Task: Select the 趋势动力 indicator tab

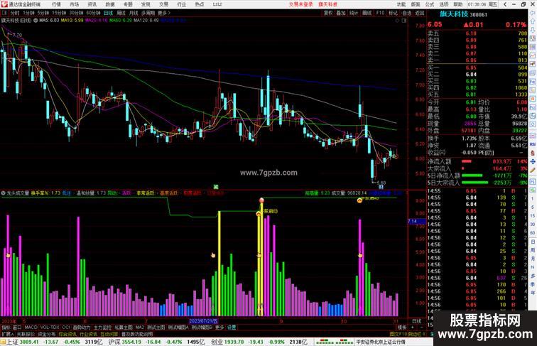Action: pyautogui.click(x=82, y=328)
